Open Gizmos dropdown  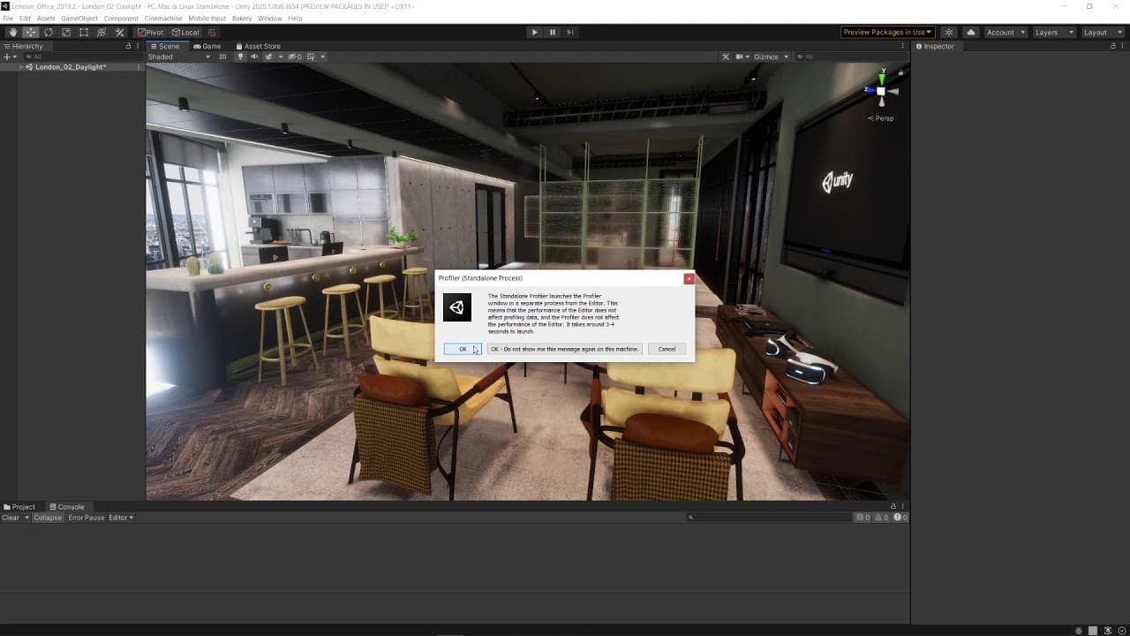(771, 57)
